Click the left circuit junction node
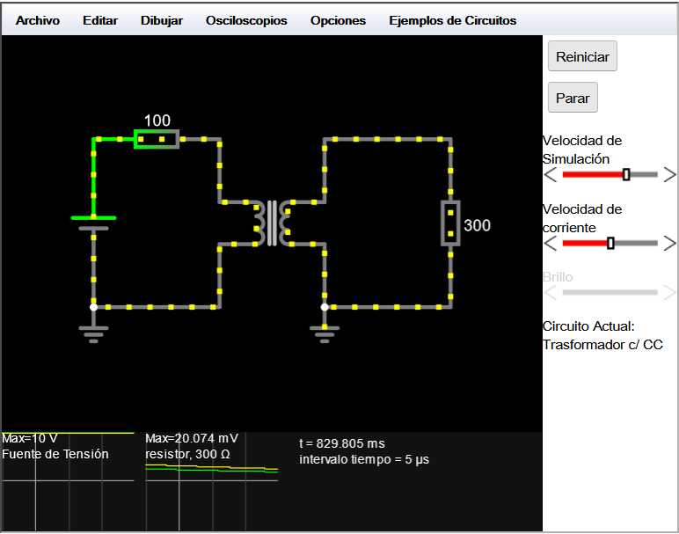Image resolution: width=679 pixels, height=534 pixels. (x=93, y=307)
